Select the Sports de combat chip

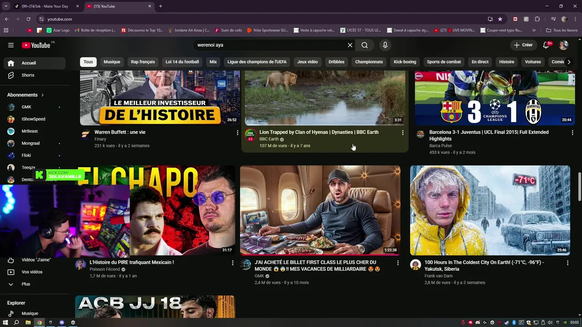click(x=444, y=62)
